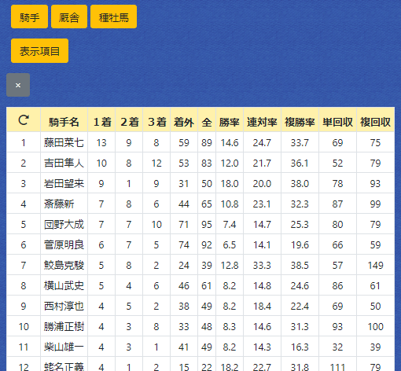Select jockey 横山武史
Screen dimensions: 401x371
coord(64,285)
